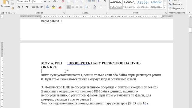Toggle subscript x₂ button

tap(37, 7)
